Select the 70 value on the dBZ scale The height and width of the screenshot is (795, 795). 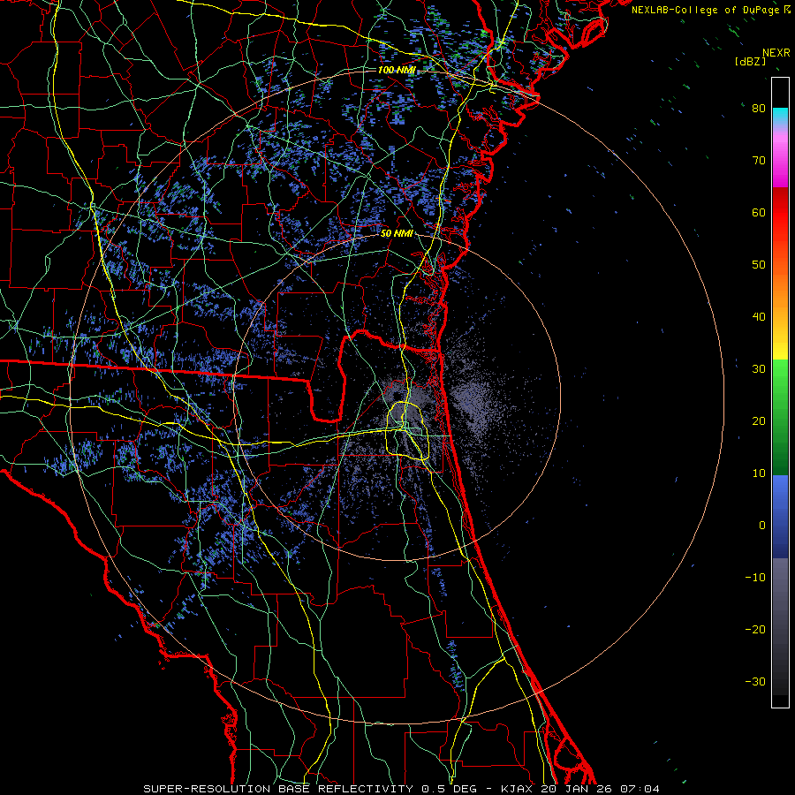coord(759,160)
